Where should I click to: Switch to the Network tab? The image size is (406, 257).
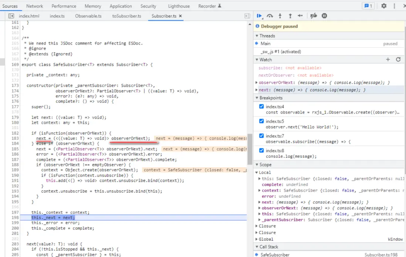34,6
